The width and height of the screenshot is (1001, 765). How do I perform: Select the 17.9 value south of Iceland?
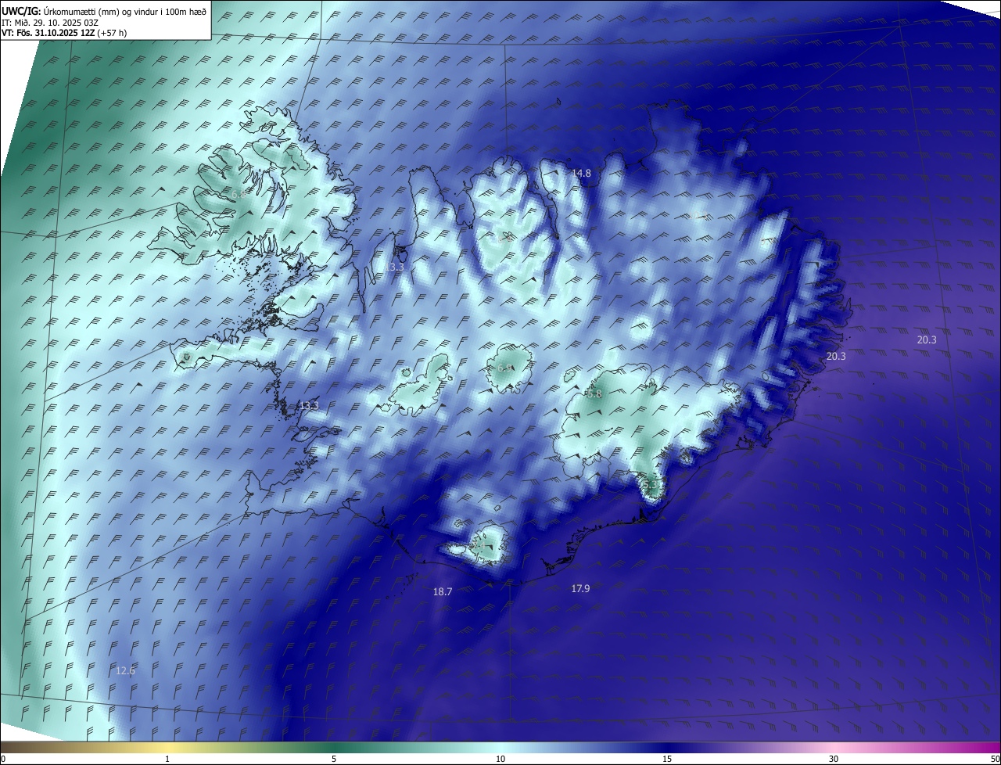580,588
